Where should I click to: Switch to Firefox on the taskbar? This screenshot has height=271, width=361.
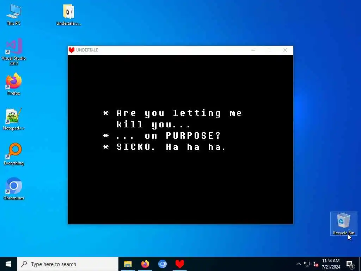coord(145,264)
